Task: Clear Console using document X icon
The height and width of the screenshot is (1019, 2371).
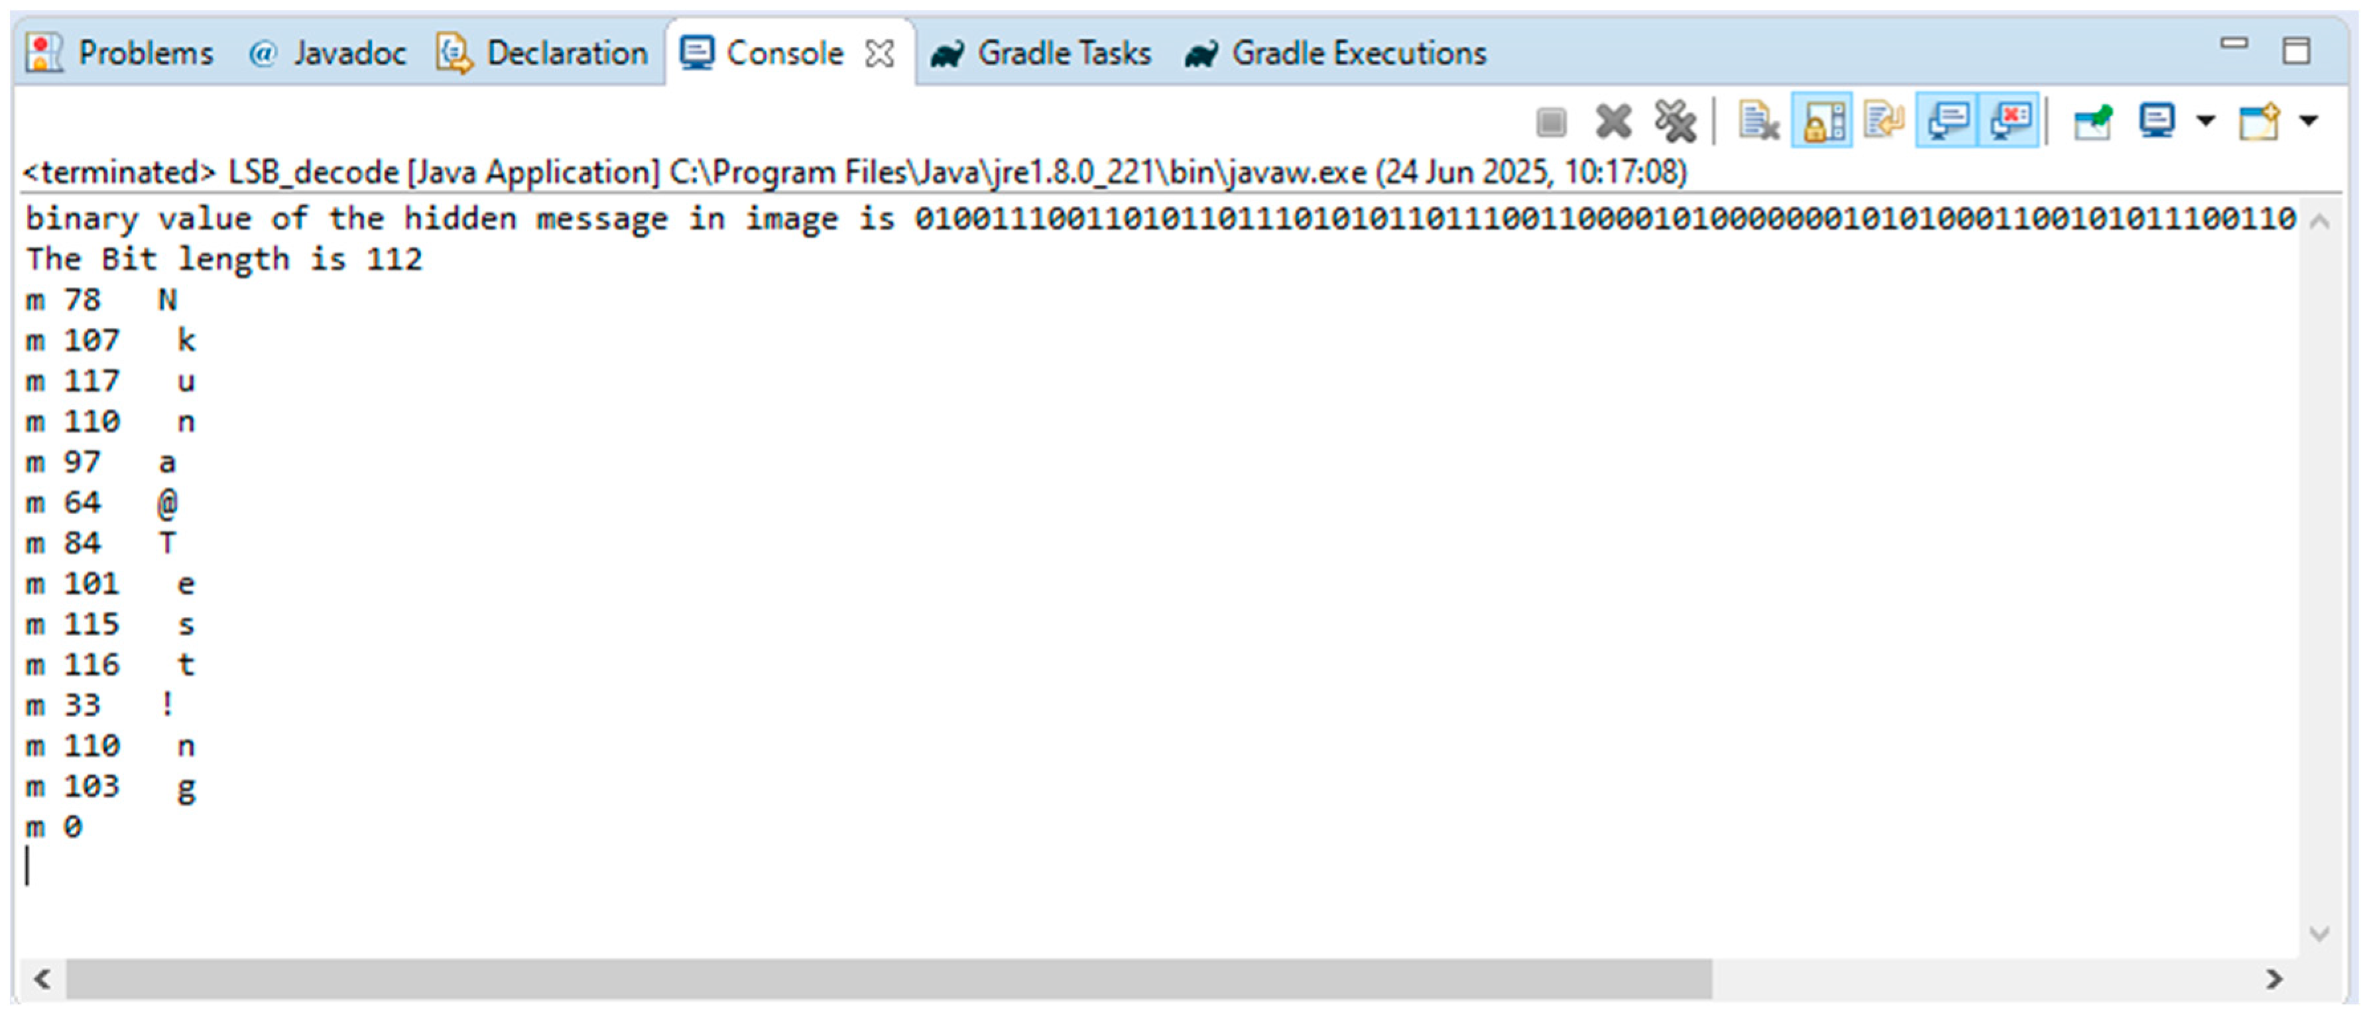Action: point(1758,121)
